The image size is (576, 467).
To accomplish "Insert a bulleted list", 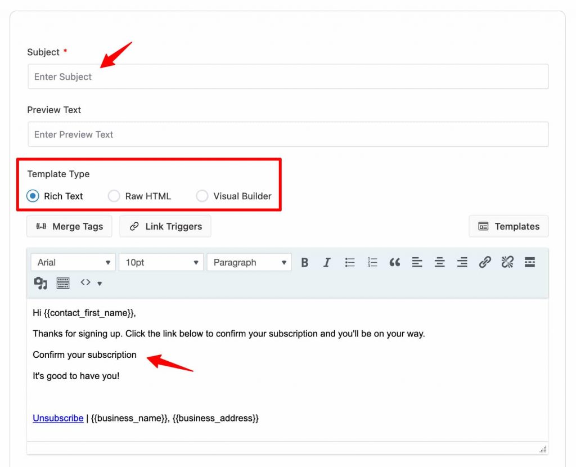I will (x=350, y=262).
